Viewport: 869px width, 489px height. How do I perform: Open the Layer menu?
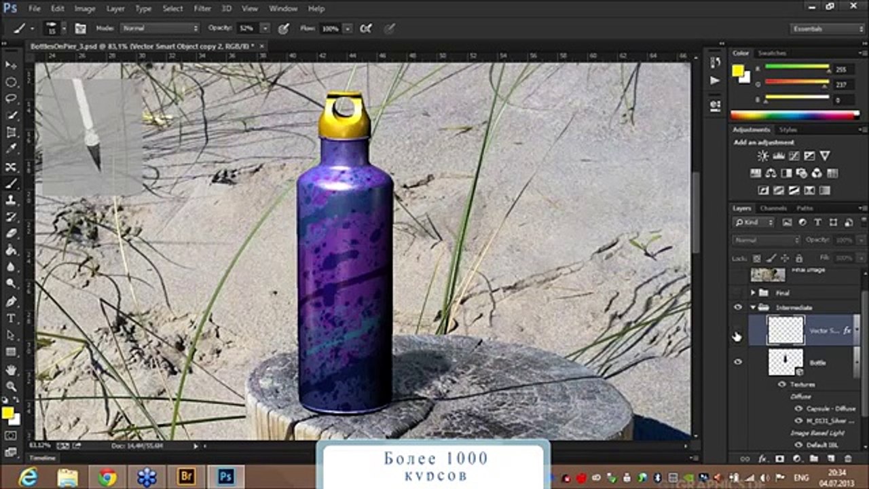tap(115, 9)
